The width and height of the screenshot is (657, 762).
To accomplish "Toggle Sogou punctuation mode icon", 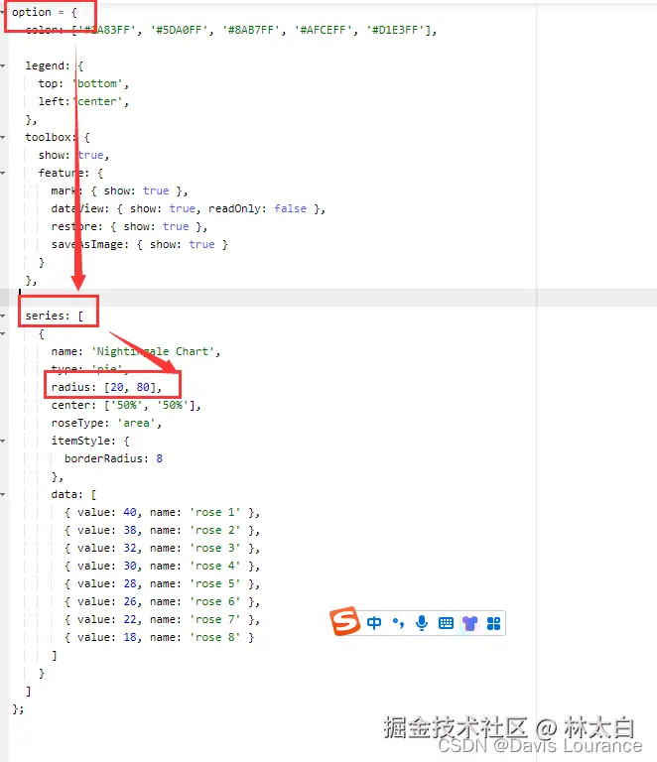I will (x=398, y=623).
